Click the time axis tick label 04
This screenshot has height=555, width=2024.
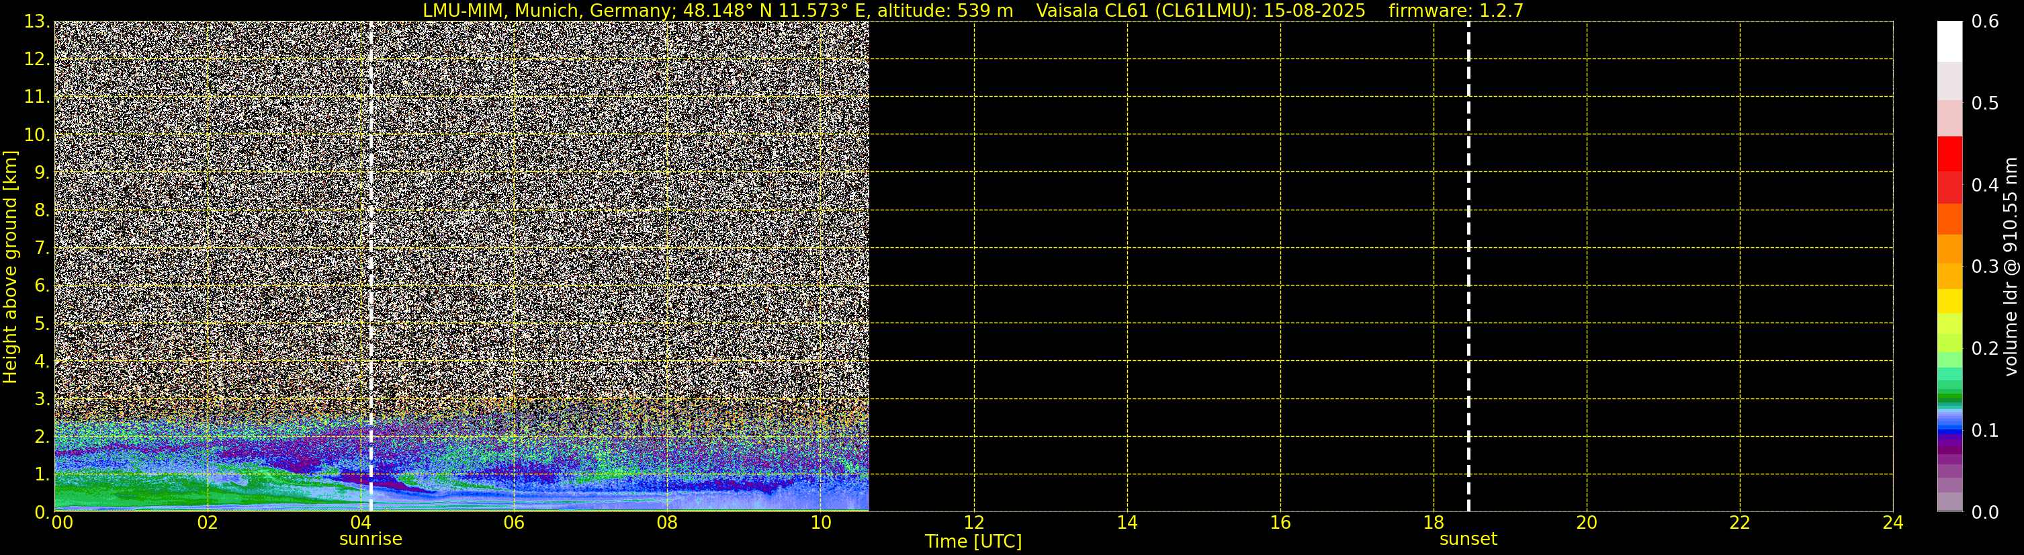(x=361, y=523)
